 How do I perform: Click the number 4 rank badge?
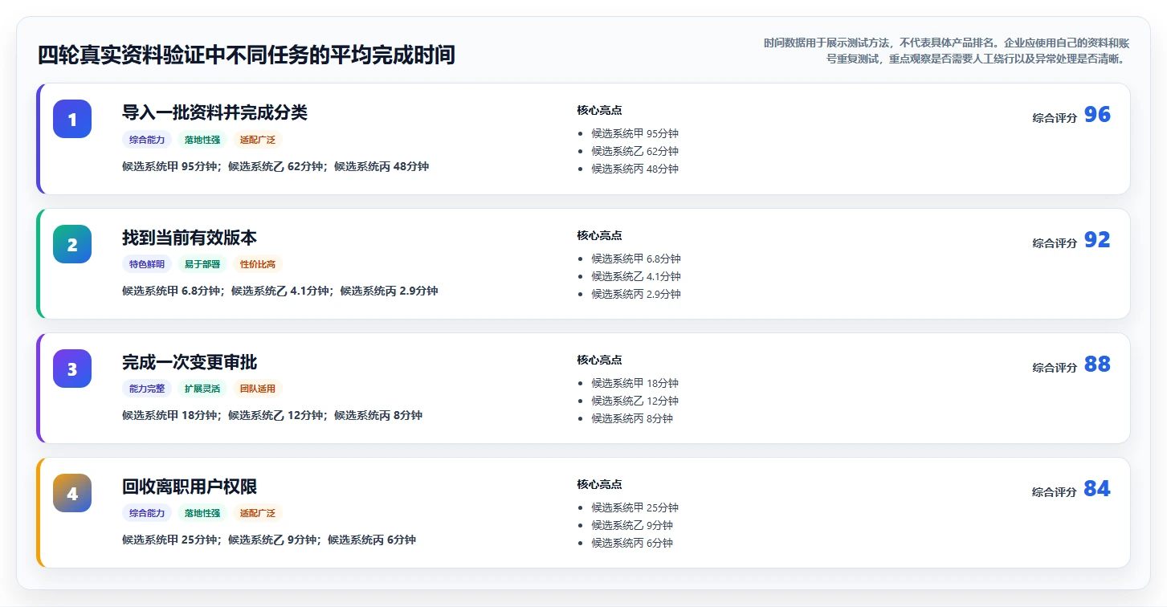coord(72,493)
